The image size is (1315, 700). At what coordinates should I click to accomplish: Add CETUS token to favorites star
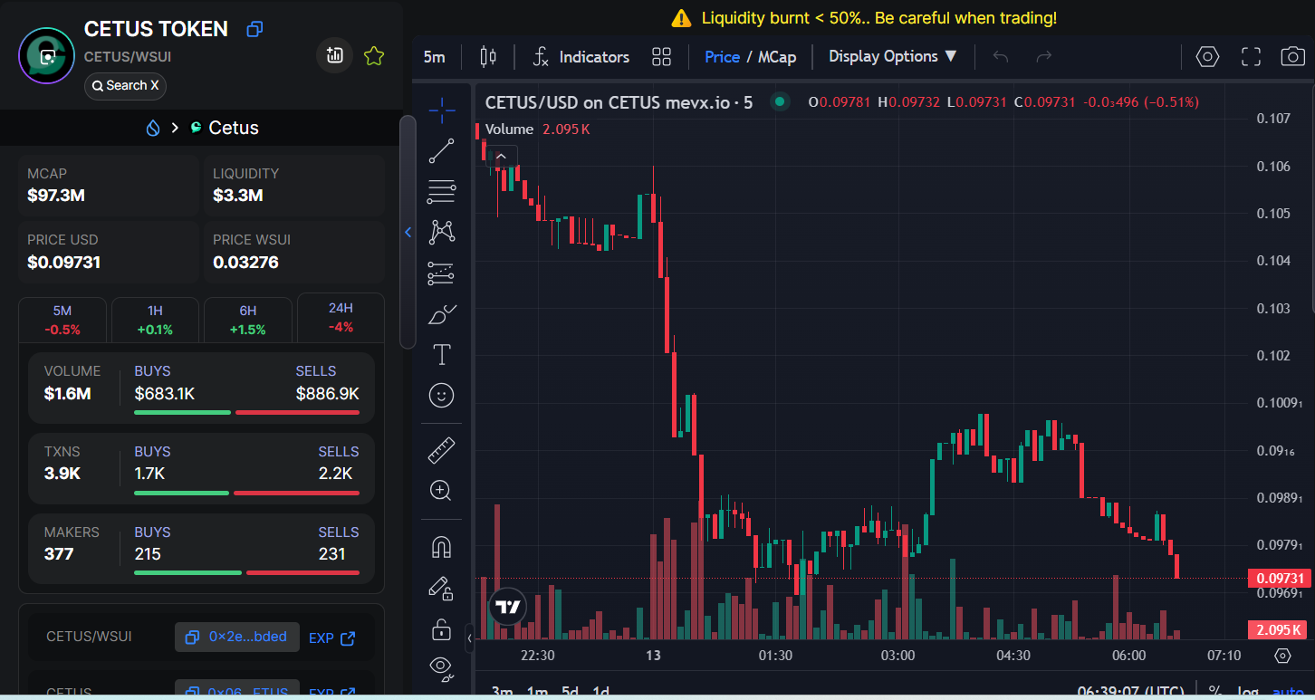(374, 56)
